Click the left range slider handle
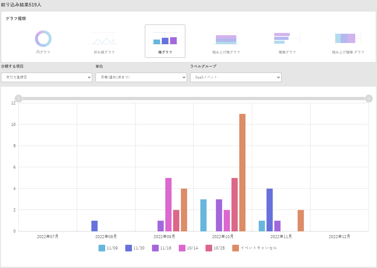The height and width of the screenshot is (268, 377). click(x=18, y=99)
